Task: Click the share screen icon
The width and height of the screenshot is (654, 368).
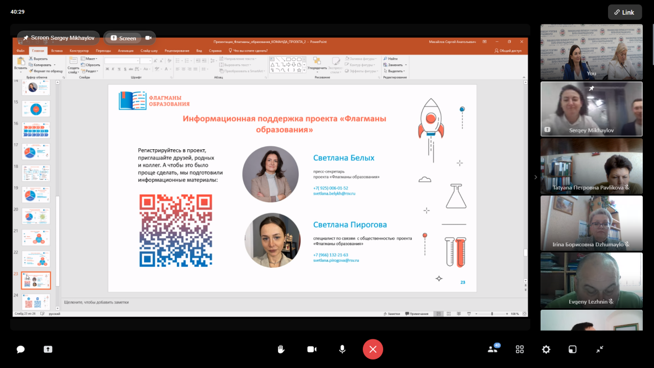Action: 48,350
